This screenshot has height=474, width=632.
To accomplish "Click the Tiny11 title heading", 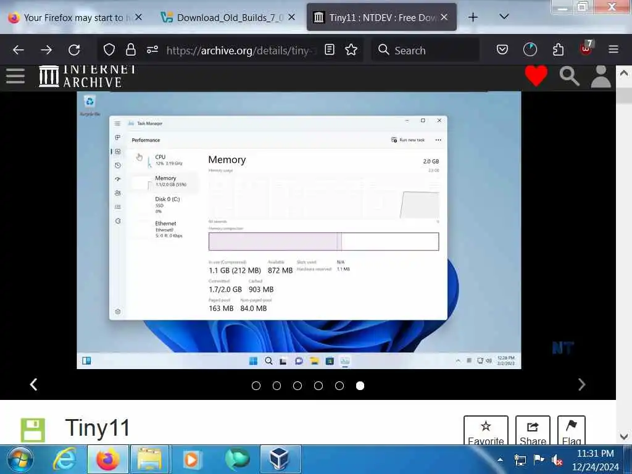I will [98, 428].
